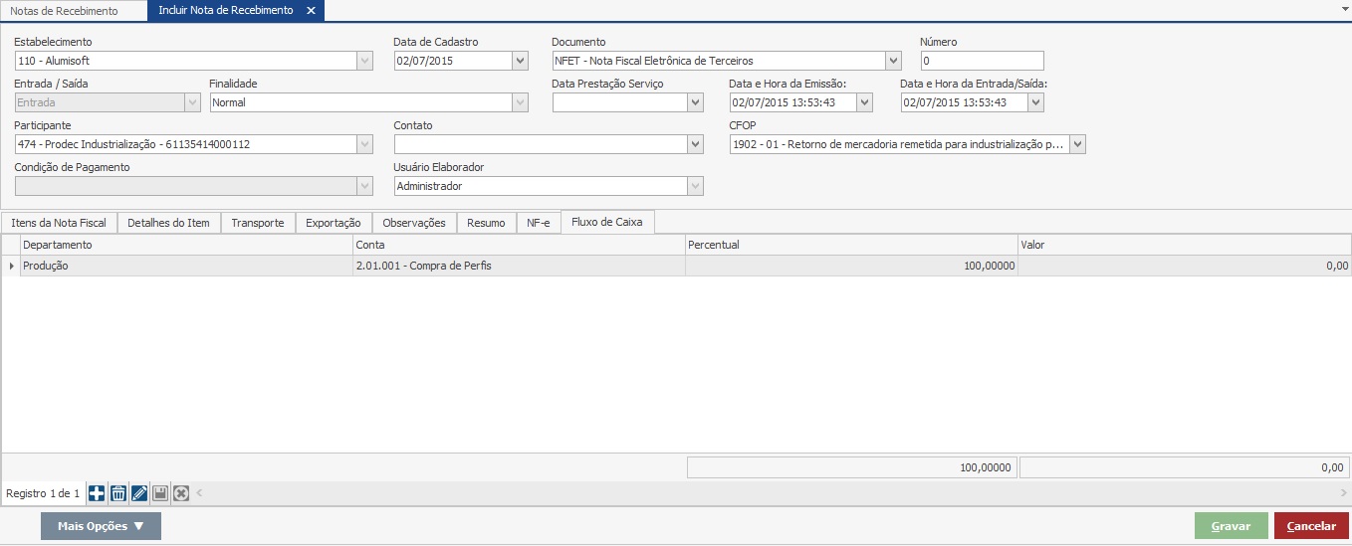This screenshot has width=1352, height=546.
Task: Open the Data de Cadastro date picker
Action: [520, 61]
